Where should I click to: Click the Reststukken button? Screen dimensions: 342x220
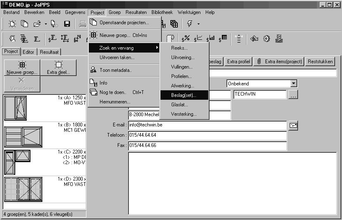(320, 62)
